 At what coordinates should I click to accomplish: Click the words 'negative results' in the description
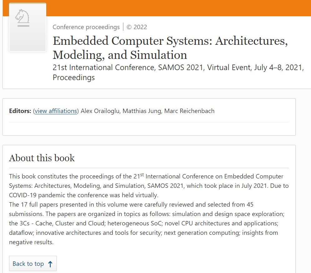pyautogui.click(x=31, y=242)
